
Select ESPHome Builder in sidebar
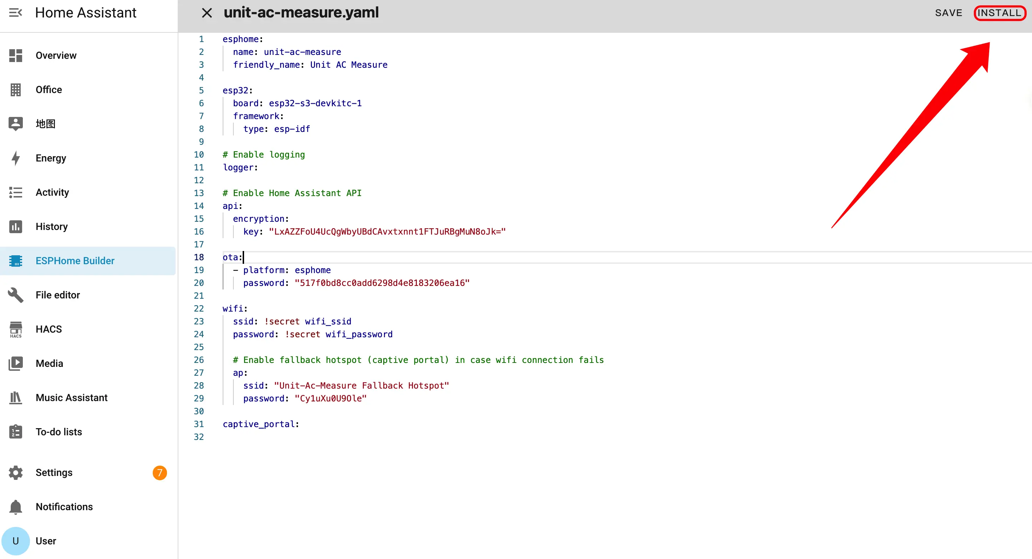pyautogui.click(x=75, y=261)
